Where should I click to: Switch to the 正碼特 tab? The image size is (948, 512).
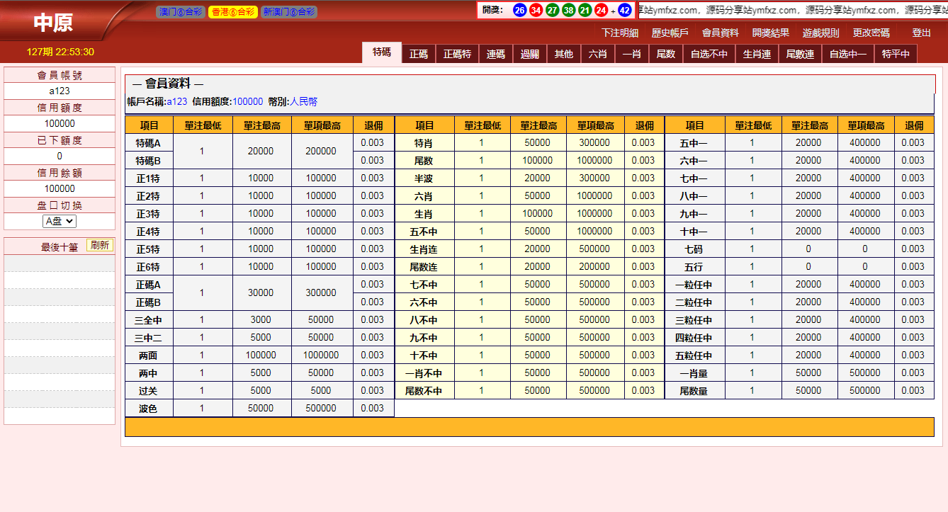tap(457, 54)
